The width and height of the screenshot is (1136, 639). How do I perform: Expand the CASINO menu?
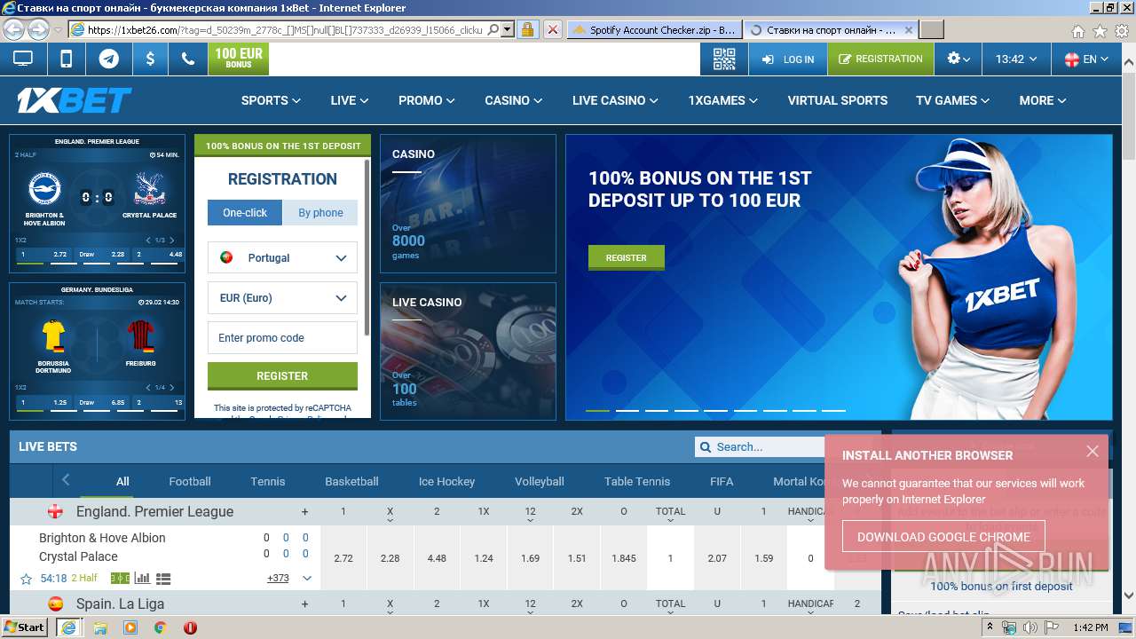point(514,100)
